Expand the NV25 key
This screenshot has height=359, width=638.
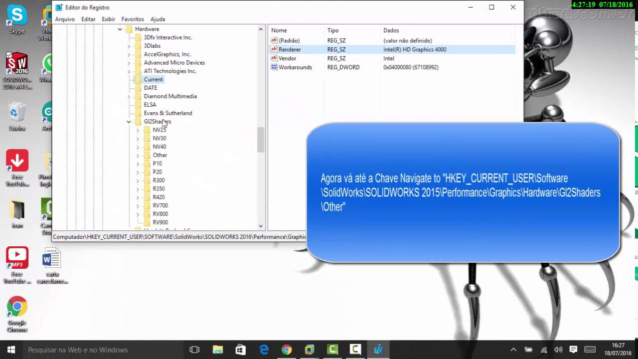pos(138,130)
